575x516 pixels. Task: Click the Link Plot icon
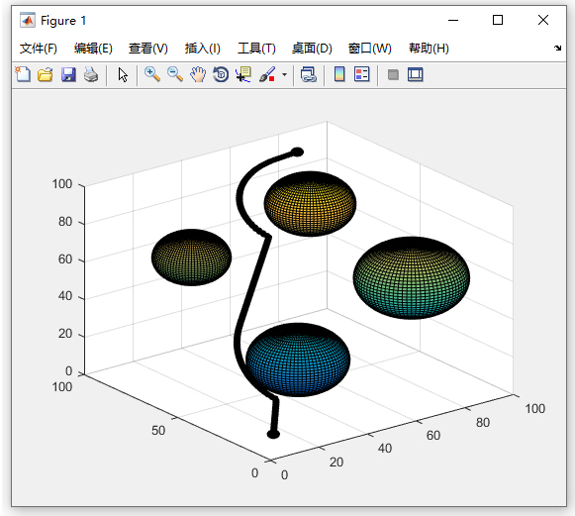309,74
